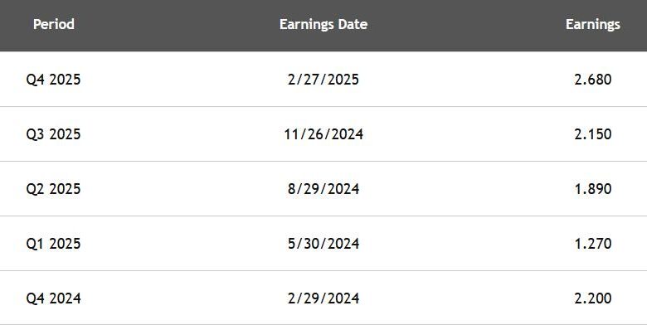Image resolution: width=647 pixels, height=325 pixels.
Task: Select the Q3 2025 period cell
Action: click(x=53, y=134)
